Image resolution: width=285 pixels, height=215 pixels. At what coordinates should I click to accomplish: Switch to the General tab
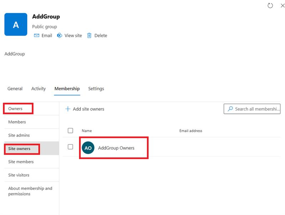click(x=15, y=88)
